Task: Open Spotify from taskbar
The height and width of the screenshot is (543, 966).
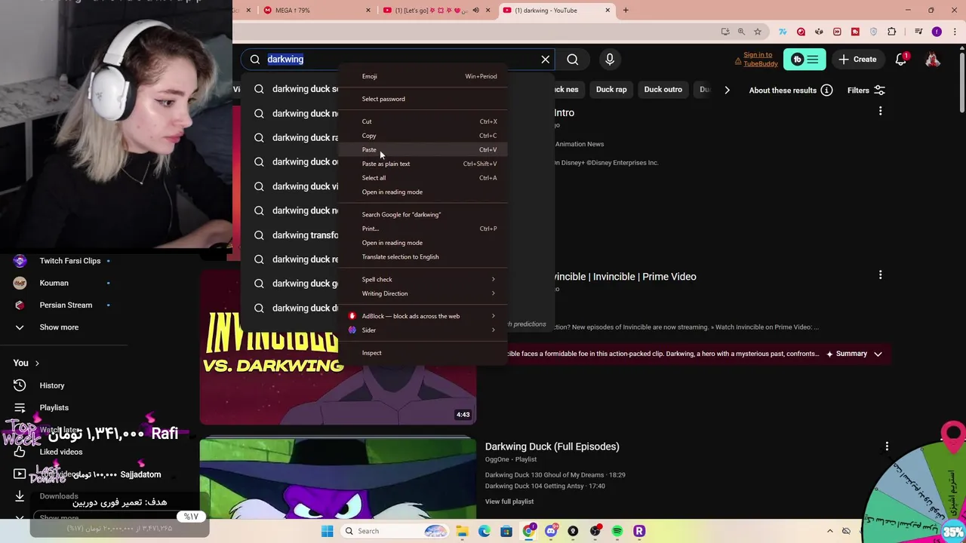Action: pyautogui.click(x=617, y=531)
